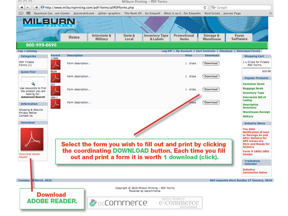This screenshot has width=288, height=216.
Task: Open the Form Software tab
Action: 239,37
